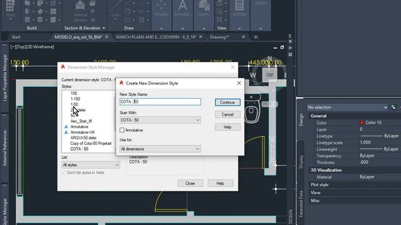Select the Circle draw tool
Viewport: 401px width, 225px height.
point(128,11)
